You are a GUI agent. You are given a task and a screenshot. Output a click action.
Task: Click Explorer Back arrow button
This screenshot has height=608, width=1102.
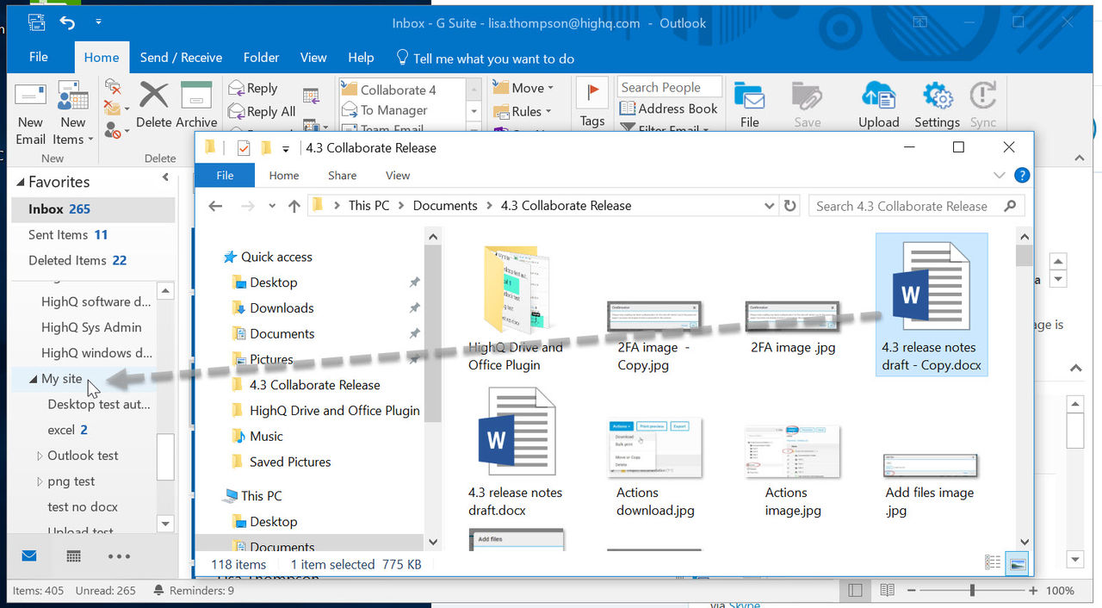(216, 206)
